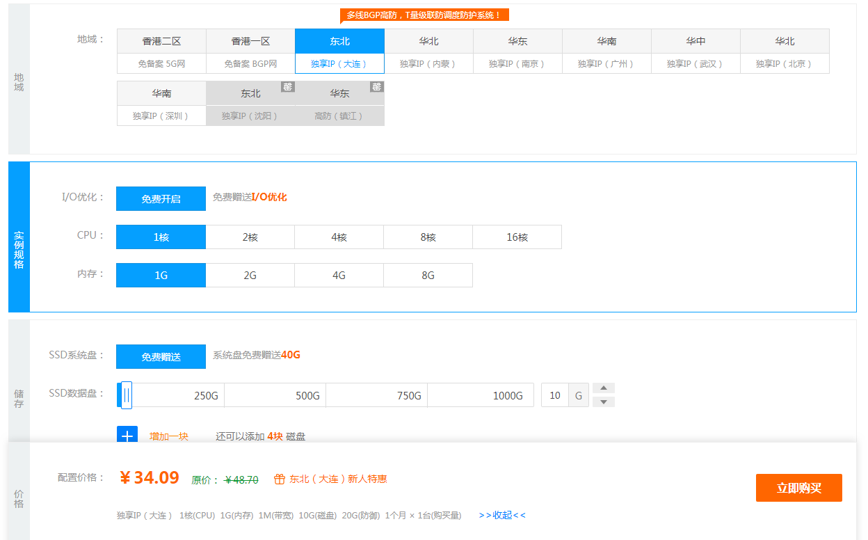
Task: Click the 售罄 badge on 东北（沈阳）
Action: (287, 87)
